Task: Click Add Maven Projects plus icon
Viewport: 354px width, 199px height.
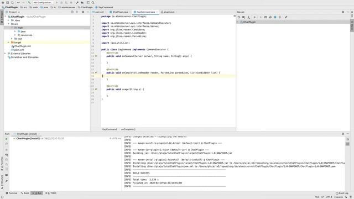Action: [x=254, y=17]
